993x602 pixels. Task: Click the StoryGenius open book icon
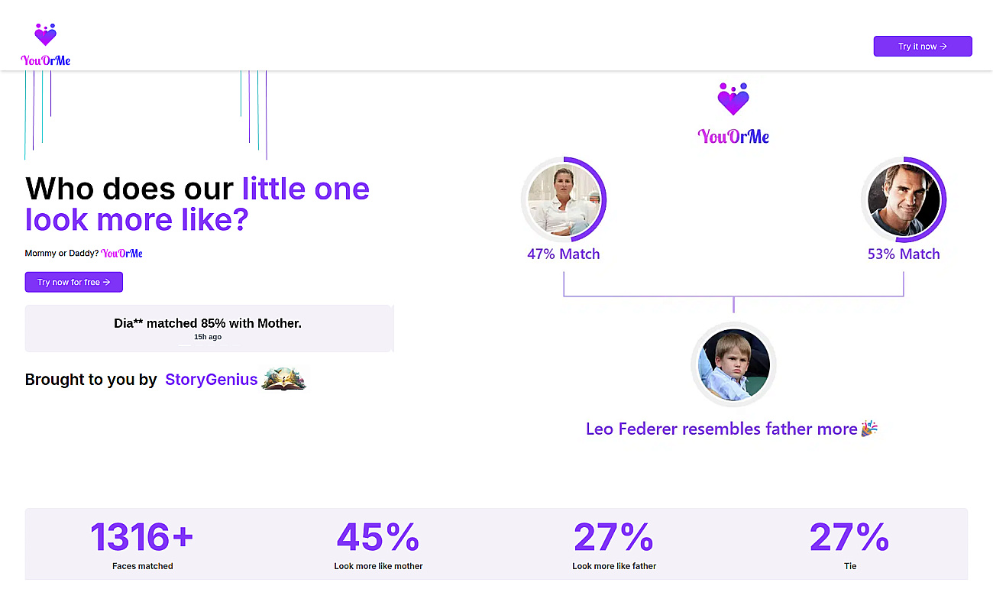point(283,379)
